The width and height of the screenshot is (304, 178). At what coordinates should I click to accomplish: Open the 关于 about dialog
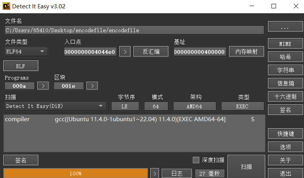[x=285, y=160]
